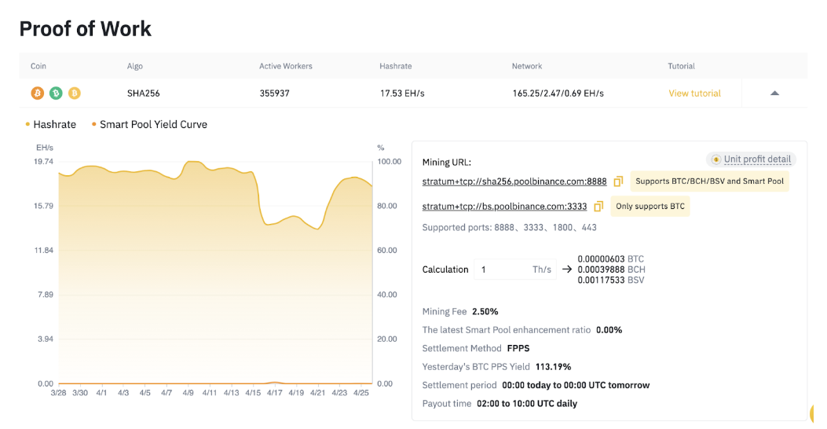Click the Network column header

click(526, 66)
